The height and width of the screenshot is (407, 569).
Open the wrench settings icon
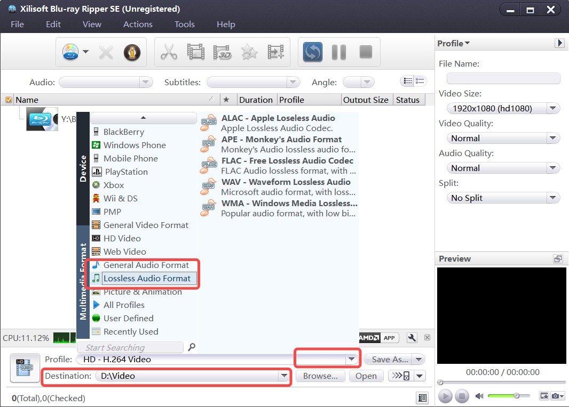click(412, 338)
